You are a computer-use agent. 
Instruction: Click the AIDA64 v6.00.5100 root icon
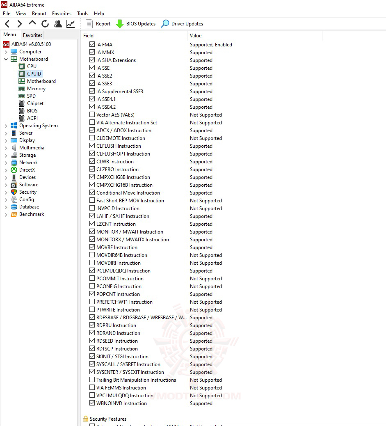click(6, 44)
